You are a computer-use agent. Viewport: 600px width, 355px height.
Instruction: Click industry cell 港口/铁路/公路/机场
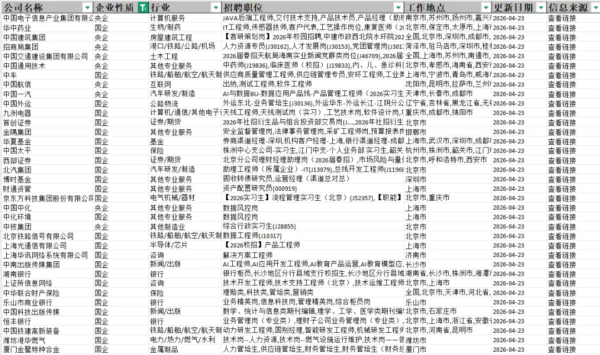185,47
